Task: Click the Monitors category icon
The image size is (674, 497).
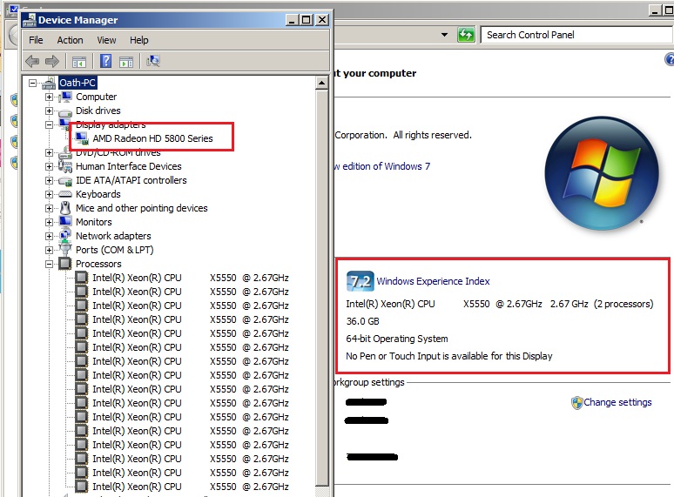Action: (x=65, y=222)
